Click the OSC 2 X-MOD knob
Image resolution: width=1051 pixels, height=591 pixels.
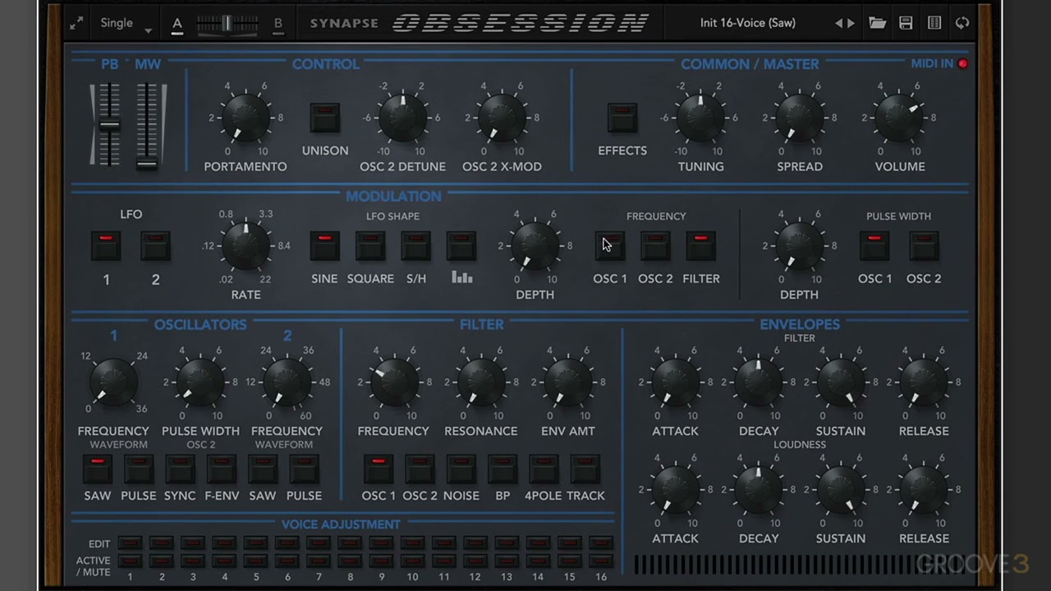click(501, 117)
